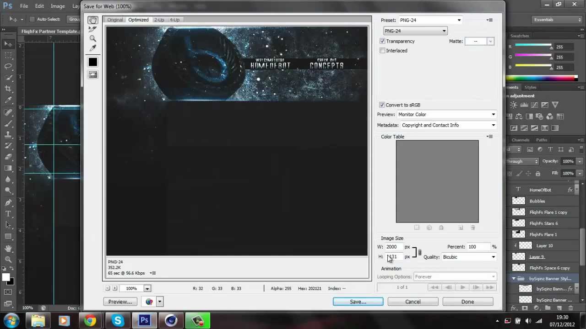Open the zoom level 100% dropdown
The image size is (586, 329).
(147, 288)
